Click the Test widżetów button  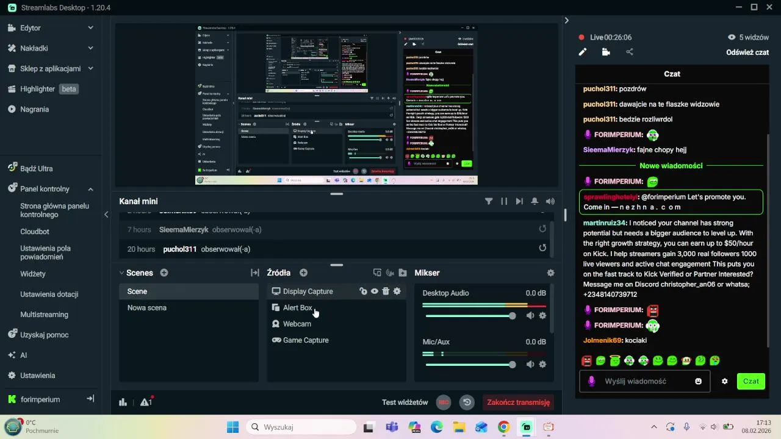(405, 402)
